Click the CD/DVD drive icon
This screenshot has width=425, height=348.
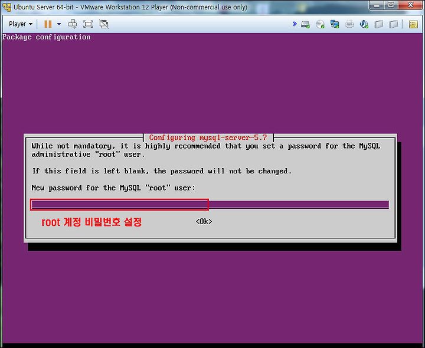pyautogui.click(x=320, y=24)
